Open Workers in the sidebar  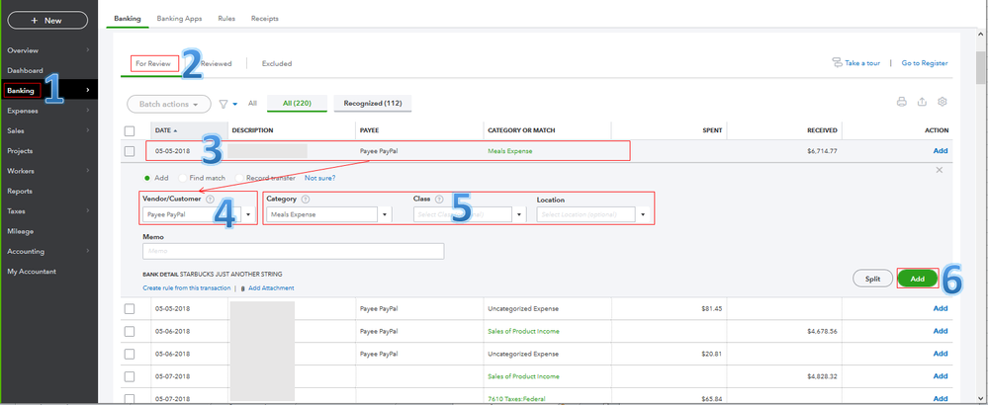point(21,171)
